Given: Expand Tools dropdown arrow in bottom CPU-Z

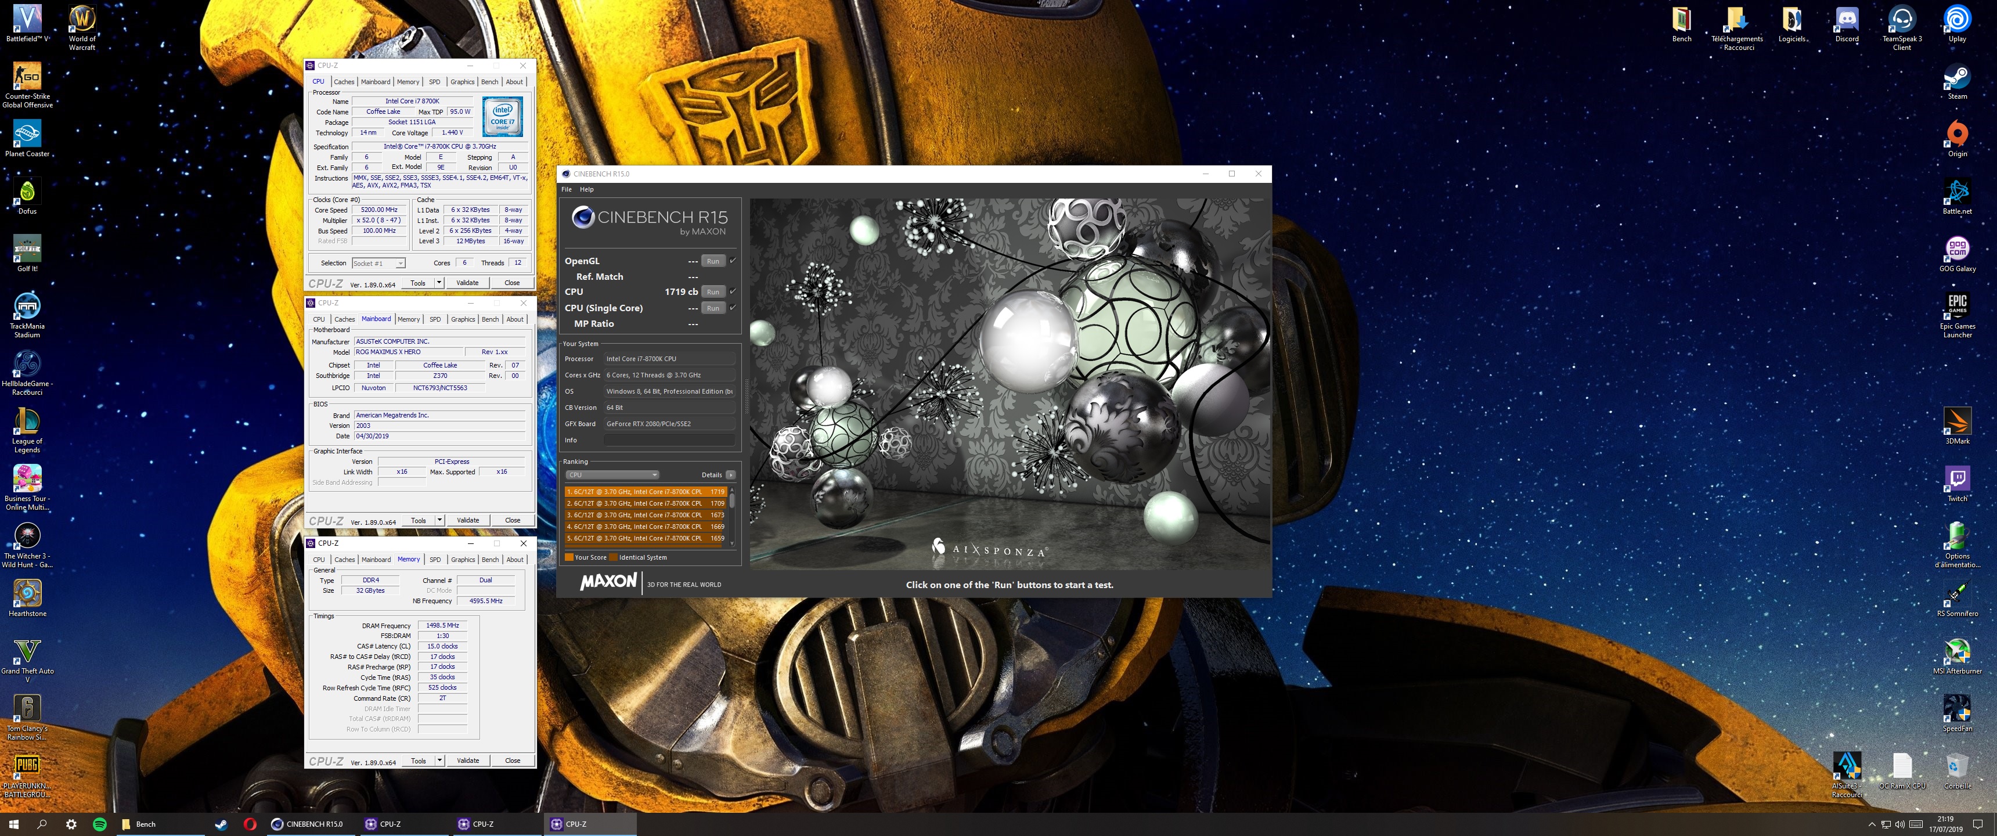Looking at the screenshot, I should point(439,761).
